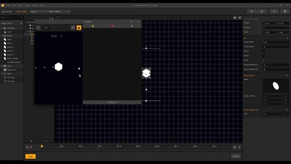
Task: Open the zoom percentage dropdown in Preview
Action: [x=47, y=28]
